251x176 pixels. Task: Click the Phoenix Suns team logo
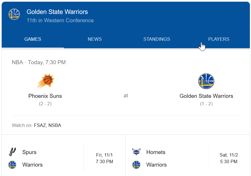45,81
